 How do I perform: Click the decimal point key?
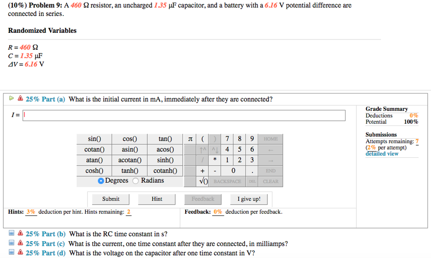[252, 171]
